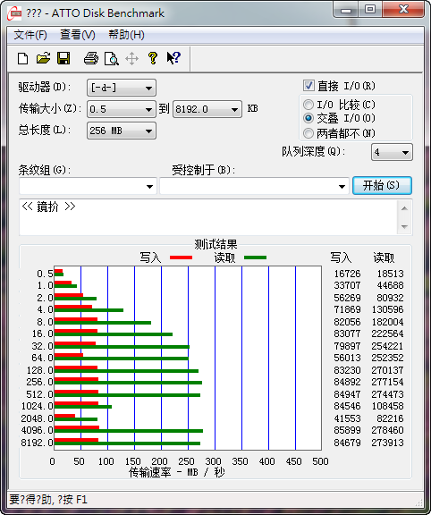Open the 文件(F) menu
Screen dimensions: 431x515
[30, 35]
